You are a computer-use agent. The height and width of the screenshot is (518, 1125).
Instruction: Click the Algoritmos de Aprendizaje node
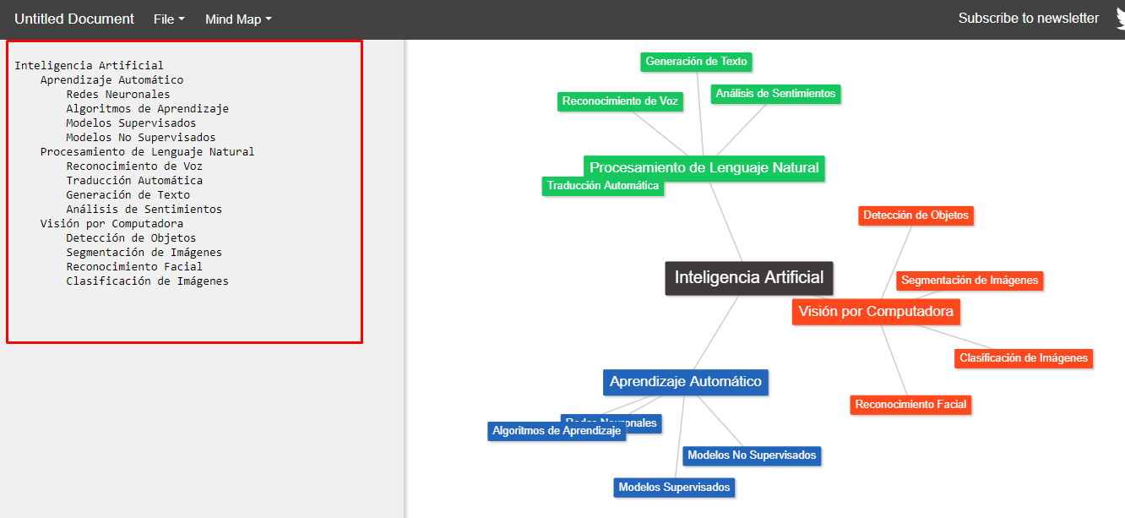coord(557,431)
